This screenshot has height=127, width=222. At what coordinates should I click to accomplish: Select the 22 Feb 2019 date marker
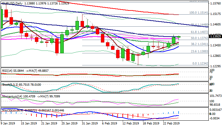point(172,124)
